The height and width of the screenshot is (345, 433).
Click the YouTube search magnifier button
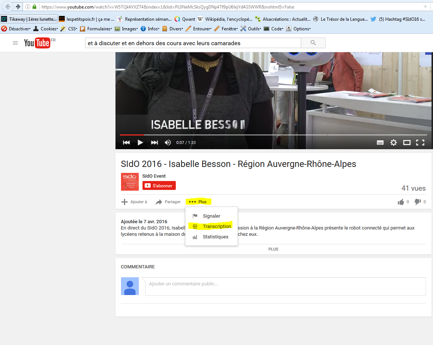pos(313,43)
